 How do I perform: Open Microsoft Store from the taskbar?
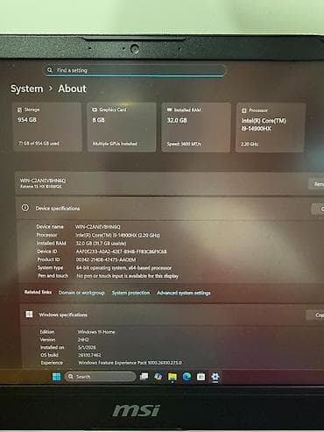[x=201, y=377]
